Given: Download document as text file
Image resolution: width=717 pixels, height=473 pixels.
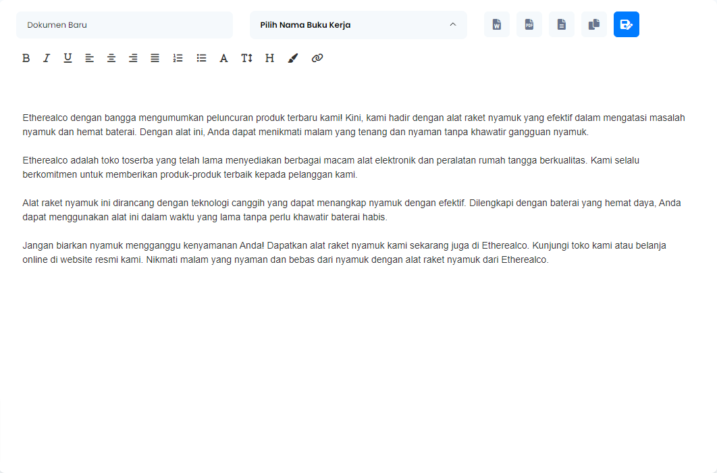Looking at the screenshot, I should coord(562,25).
